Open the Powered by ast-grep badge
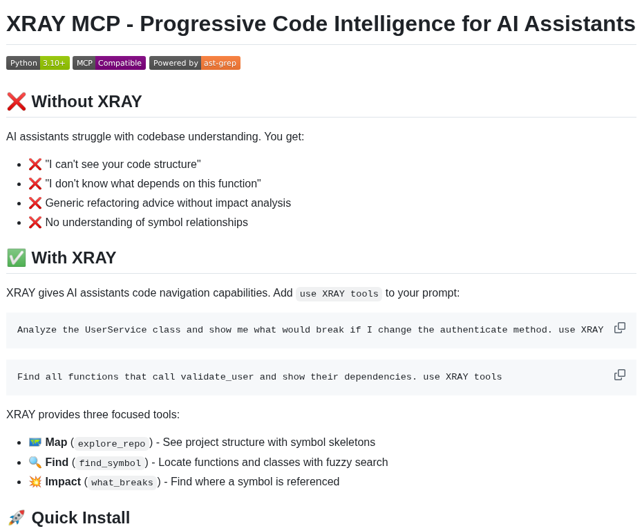This screenshot has height=531, width=642. pos(195,63)
